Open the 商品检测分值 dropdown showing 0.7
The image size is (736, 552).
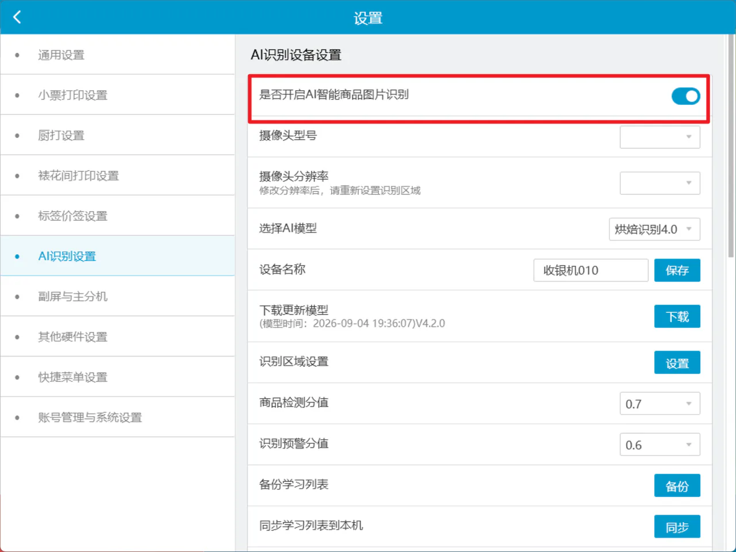click(x=660, y=404)
